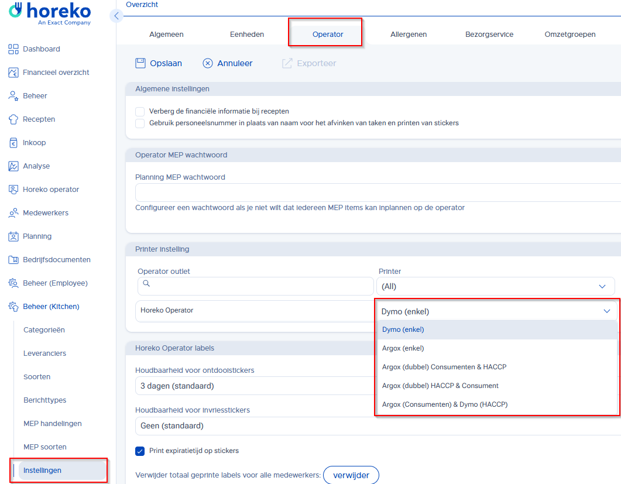Screen dimensions: 621x484
Task: Click the Financieel overzicht chart icon
Action: (x=13, y=73)
